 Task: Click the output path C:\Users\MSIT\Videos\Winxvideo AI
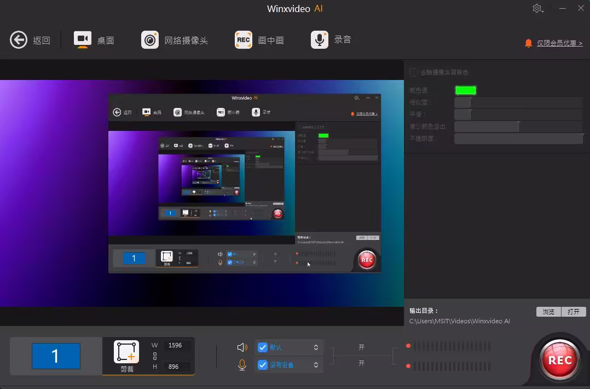click(x=459, y=321)
